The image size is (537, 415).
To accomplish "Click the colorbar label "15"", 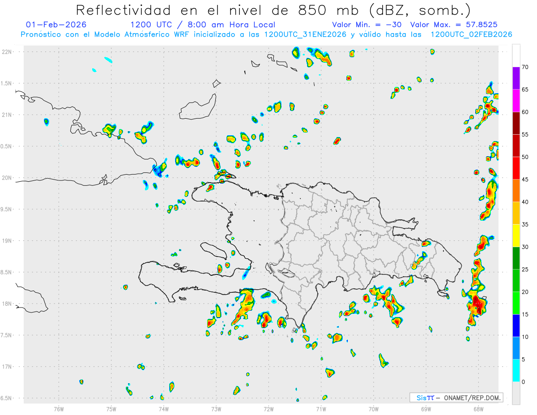I will [x=525, y=314].
